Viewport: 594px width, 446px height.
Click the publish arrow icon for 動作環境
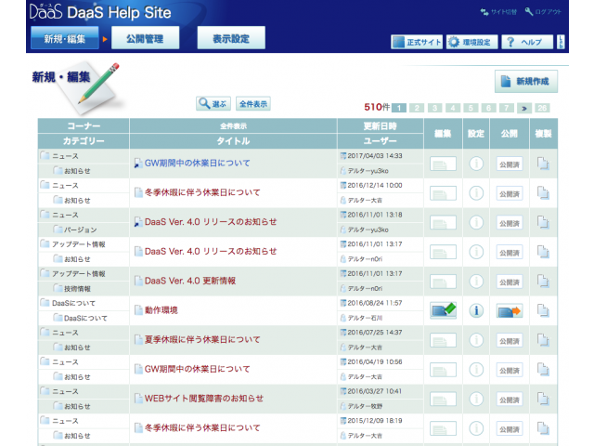(x=510, y=310)
